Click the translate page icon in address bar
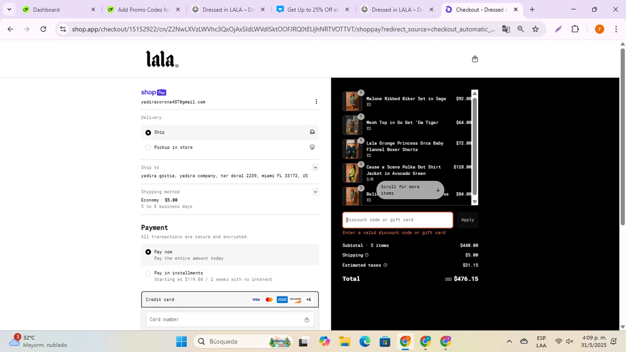Viewport: 626px width, 352px height. (506, 29)
